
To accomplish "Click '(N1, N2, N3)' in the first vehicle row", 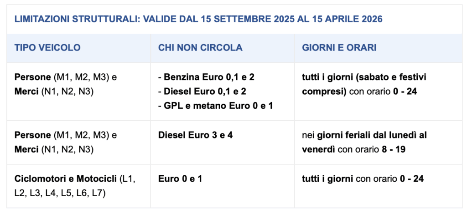I will click(x=67, y=91).
